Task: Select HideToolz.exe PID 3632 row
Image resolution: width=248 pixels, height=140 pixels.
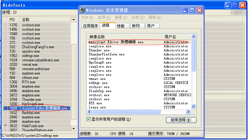Action: 37,126
